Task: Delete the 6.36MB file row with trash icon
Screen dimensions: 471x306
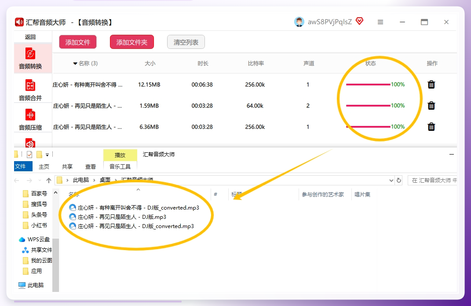Action: click(431, 126)
